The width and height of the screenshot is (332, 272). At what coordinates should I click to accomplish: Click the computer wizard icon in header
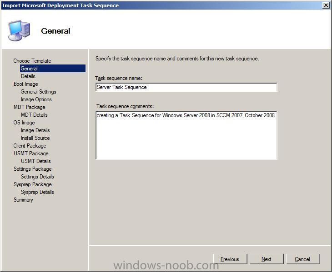point(19,30)
